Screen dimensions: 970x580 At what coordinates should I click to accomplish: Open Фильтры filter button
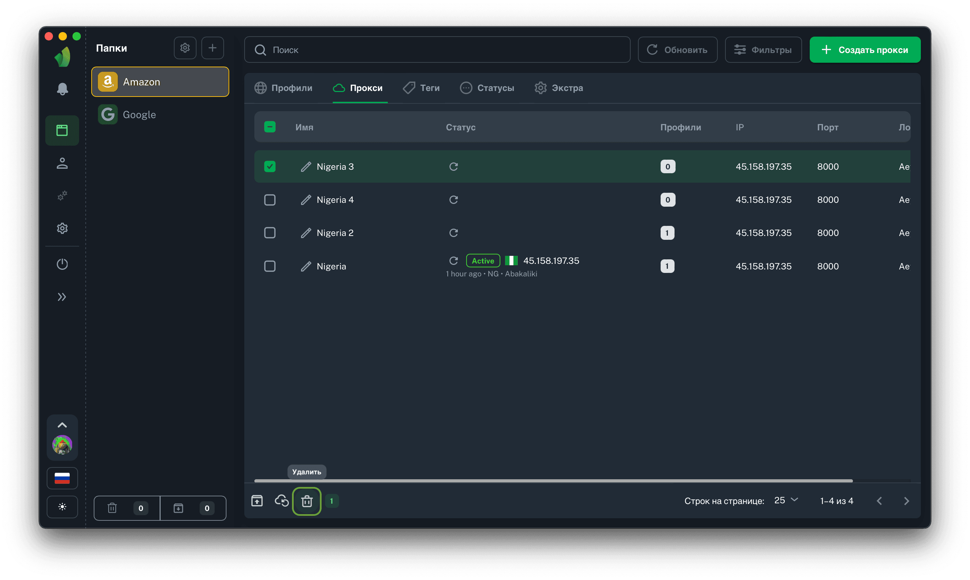pyautogui.click(x=763, y=50)
